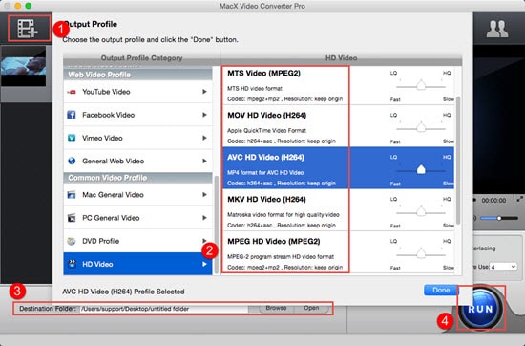Adjust the preview volume slider

(x=499, y=218)
